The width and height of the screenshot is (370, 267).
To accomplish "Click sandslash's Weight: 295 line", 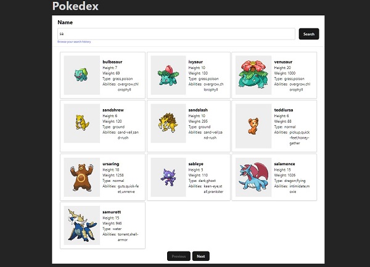I will 198,121.
